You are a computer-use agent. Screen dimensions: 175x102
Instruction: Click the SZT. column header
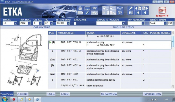tap(145, 33)
